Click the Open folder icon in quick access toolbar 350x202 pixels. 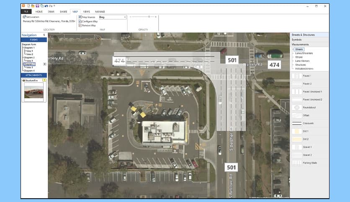coord(33,6)
